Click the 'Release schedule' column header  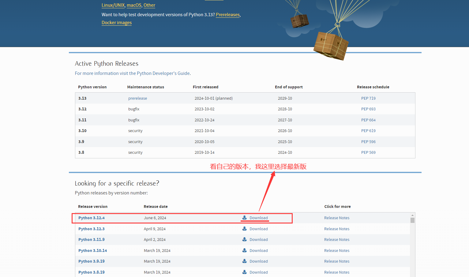373,87
